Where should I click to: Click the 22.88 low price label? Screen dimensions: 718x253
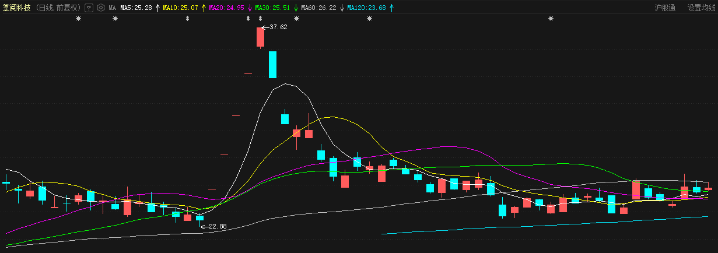point(217,226)
